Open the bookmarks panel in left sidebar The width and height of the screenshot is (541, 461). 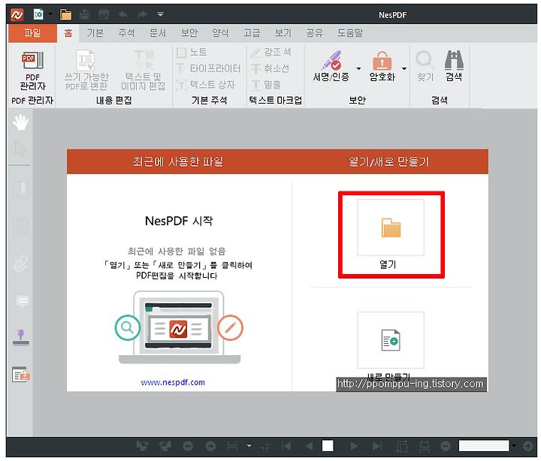coord(21,188)
